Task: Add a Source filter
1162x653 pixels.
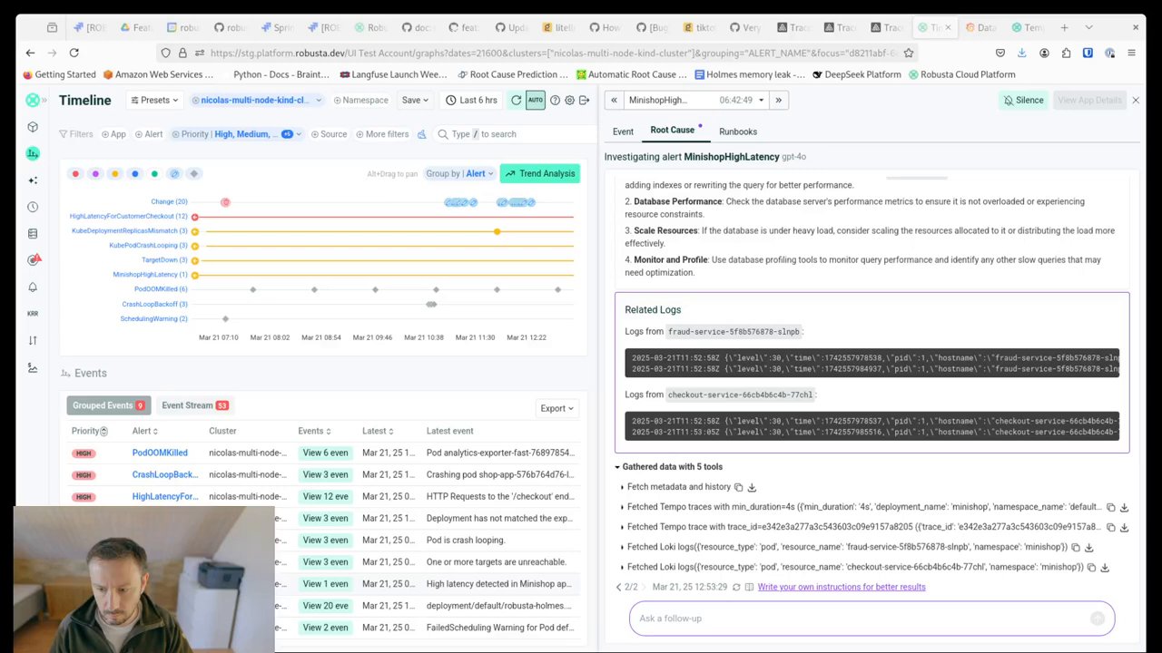Action: click(329, 134)
